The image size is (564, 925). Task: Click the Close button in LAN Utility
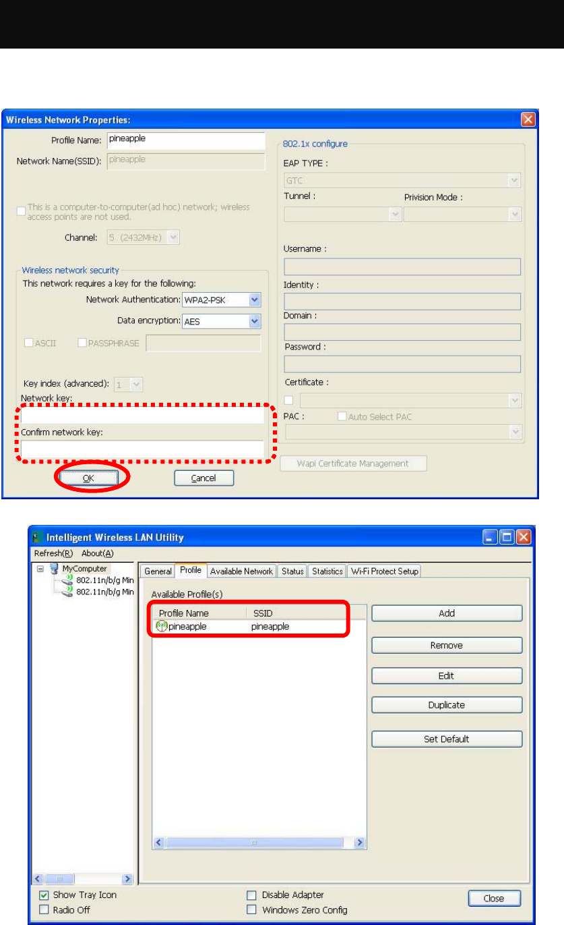(x=494, y=898)
